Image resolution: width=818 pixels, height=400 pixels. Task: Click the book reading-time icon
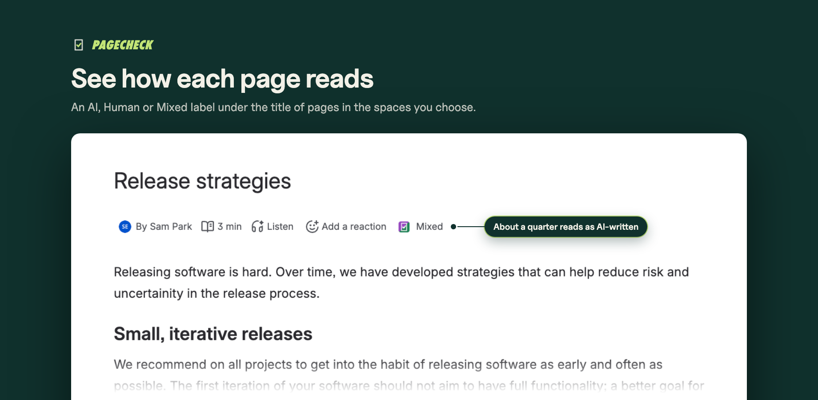[x=208, y=227]
